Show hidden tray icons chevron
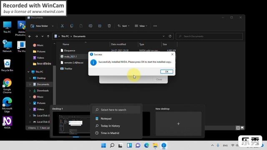Screen dimensions: 267x150 coord(212,145)
